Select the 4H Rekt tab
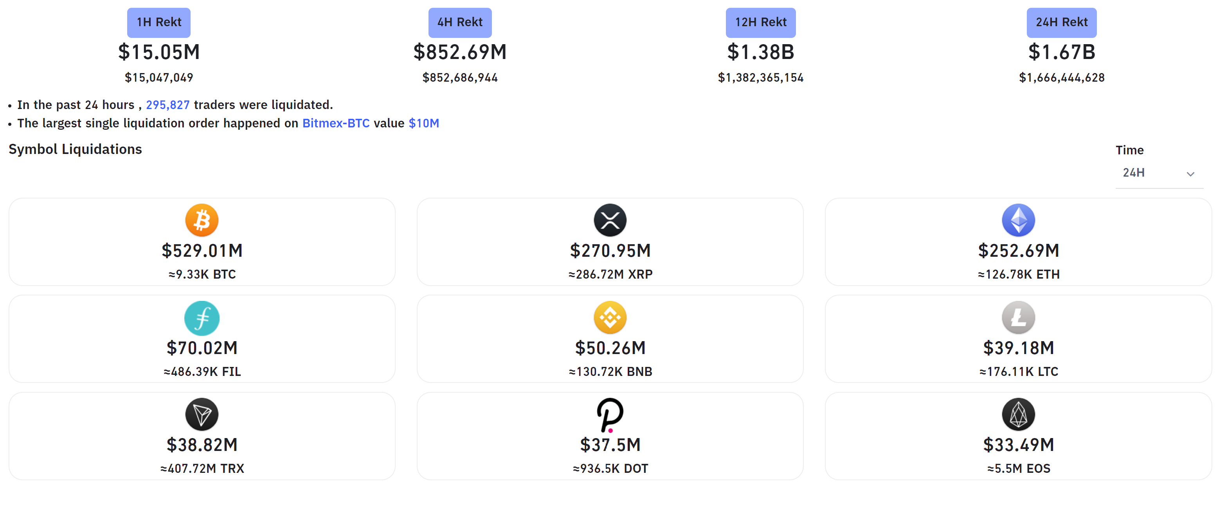 [460, 22]
